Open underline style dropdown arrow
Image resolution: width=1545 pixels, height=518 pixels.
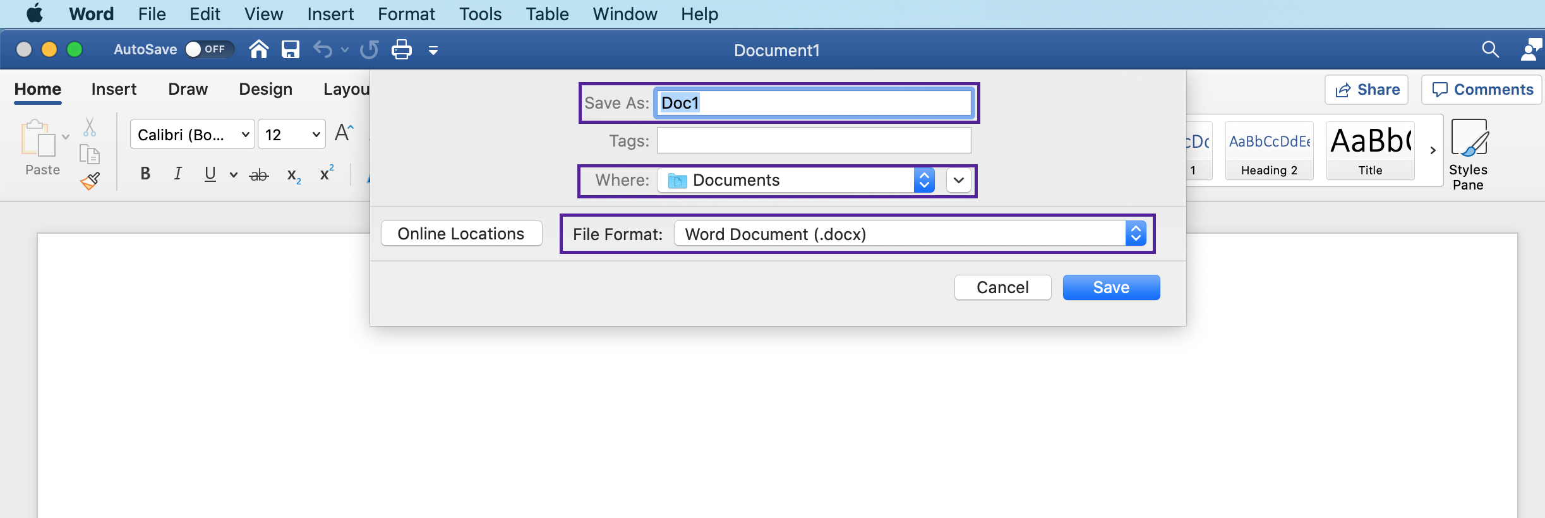tap(234, 175)
